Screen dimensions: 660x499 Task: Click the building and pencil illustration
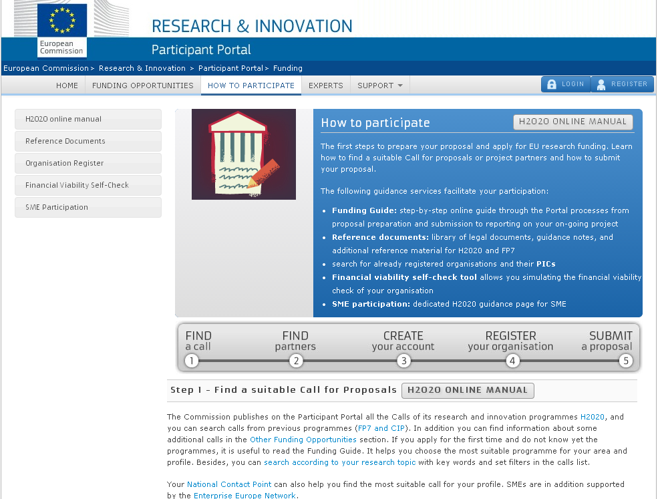point(244,154)
